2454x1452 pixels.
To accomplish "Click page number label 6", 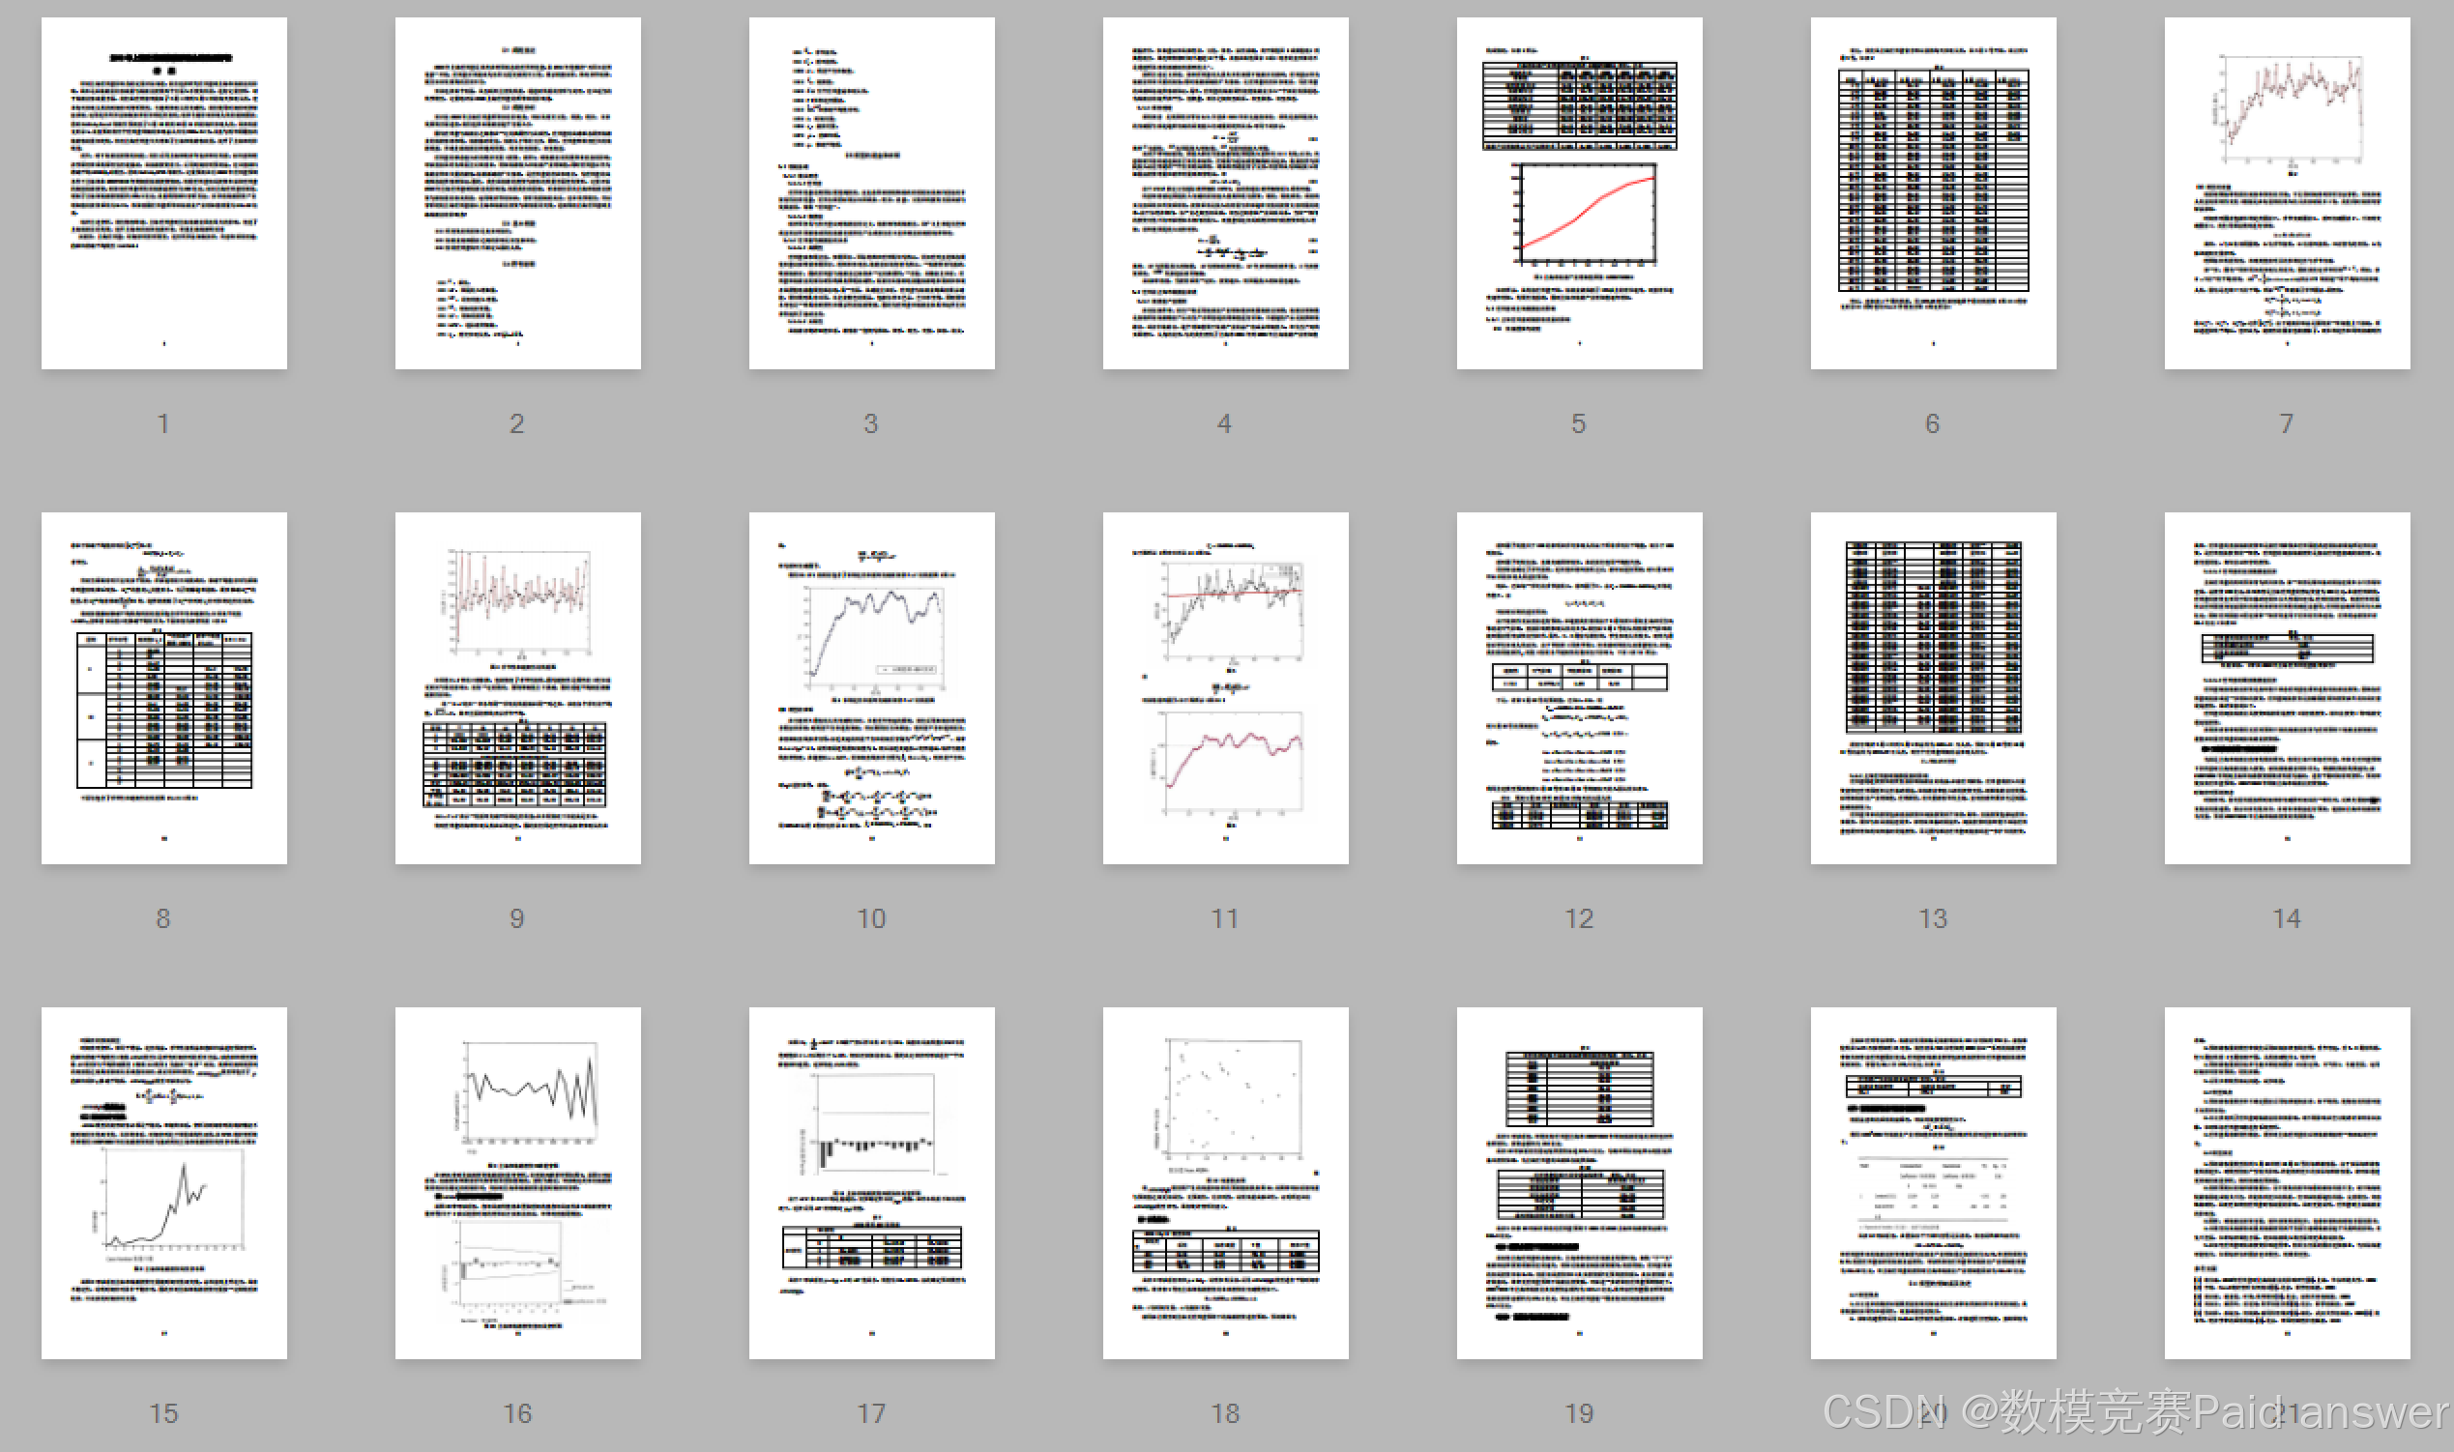I will click(1933, 423).
